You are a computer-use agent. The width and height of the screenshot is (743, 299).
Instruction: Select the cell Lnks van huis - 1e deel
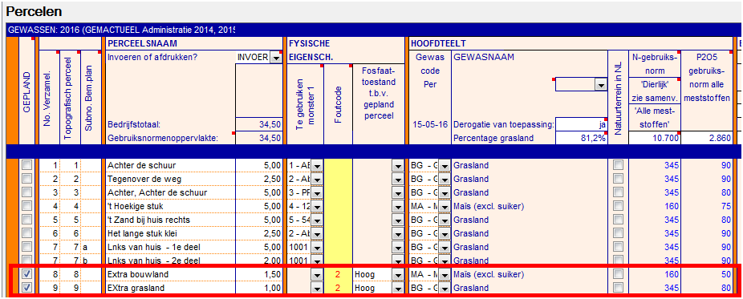coord(171,248)
